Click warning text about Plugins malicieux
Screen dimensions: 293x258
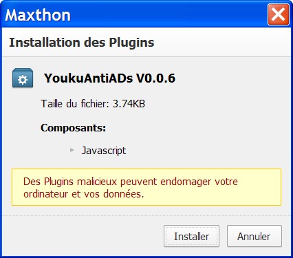[131, 182]
